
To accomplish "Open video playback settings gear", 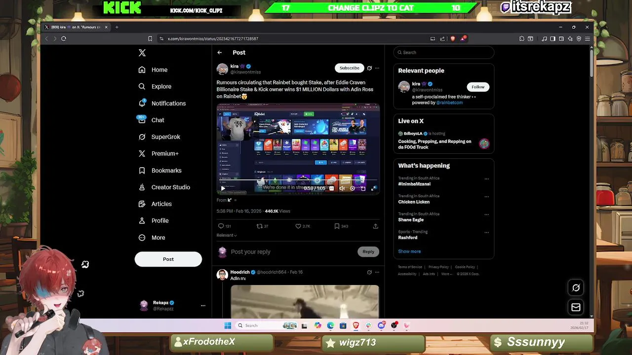I will click(353, 188).
